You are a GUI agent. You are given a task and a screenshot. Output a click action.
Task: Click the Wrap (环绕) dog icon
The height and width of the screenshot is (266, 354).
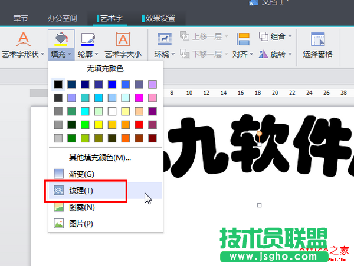[x=165, y=38]
